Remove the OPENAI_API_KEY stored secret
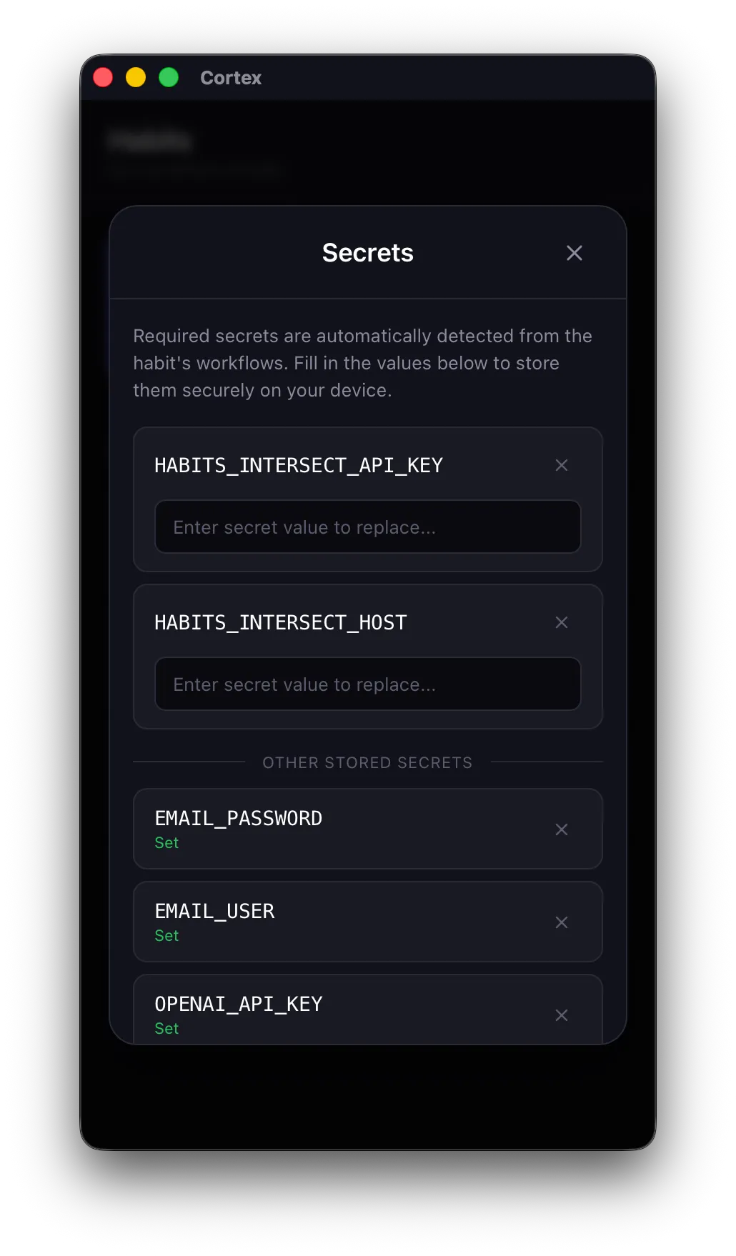Screen dimensions: 736x1256 pyautogui.click(x=562, y=1015)
